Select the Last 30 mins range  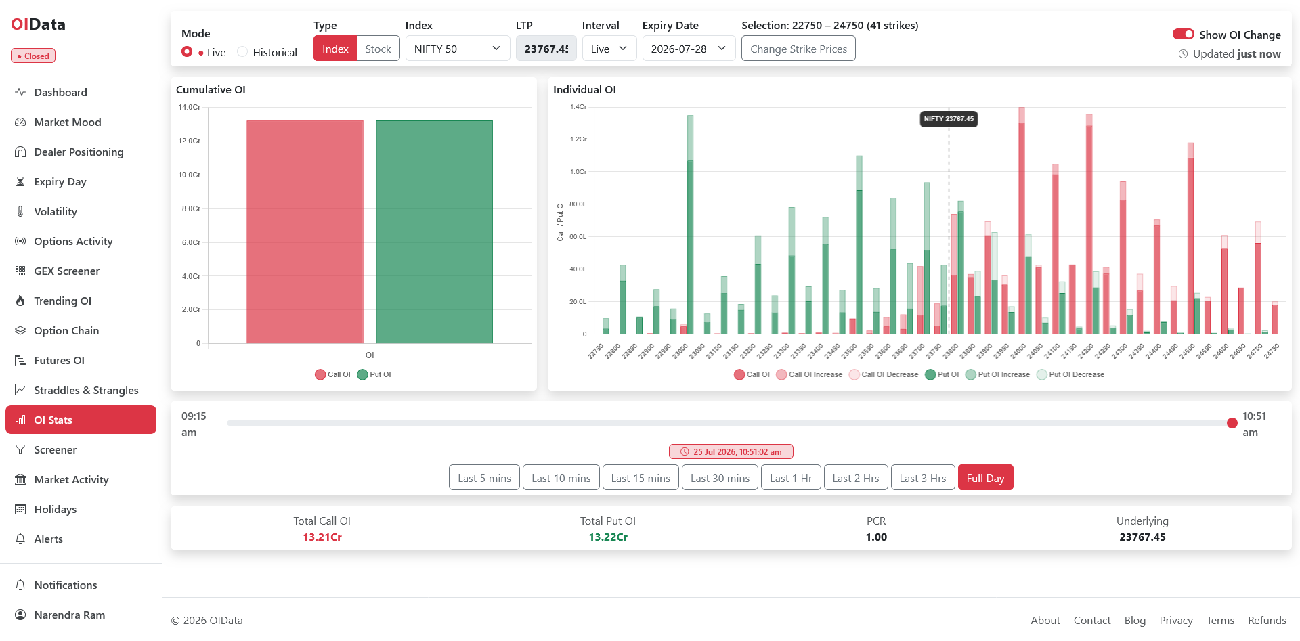[x=720, y=478]
